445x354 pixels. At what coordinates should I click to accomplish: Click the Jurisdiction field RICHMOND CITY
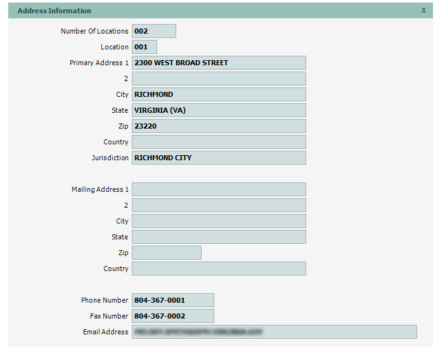[219, 158]
